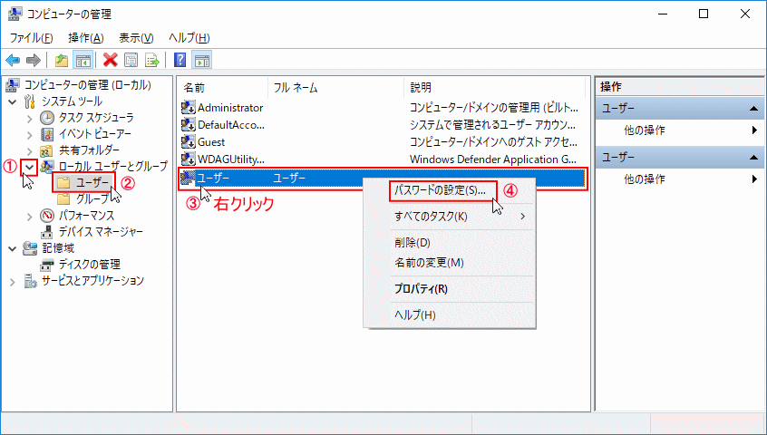767x435 pixels.
Task: Click the Back arrow toolbar icon
Action: pyautogui.click(x=13, y=61)
